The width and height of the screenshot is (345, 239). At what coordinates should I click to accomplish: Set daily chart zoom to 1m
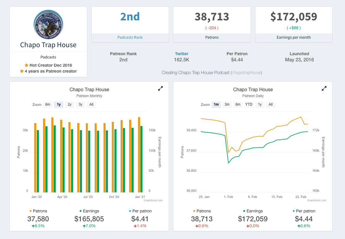pyautogui.click(x=216, y=104)
